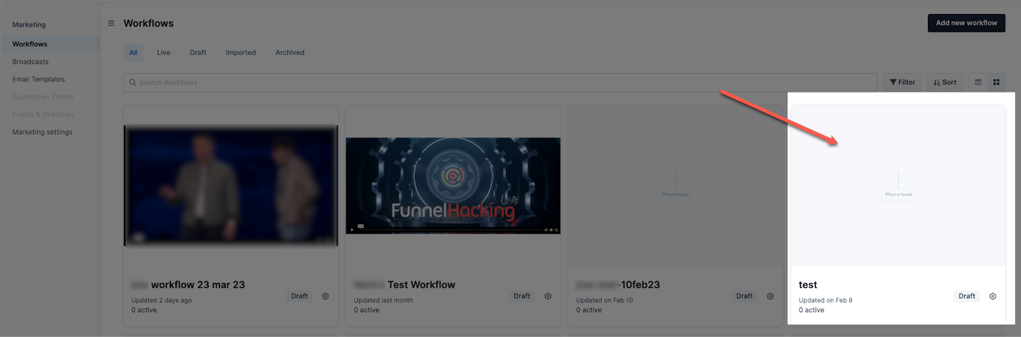Open the FunnelHacking video thumbnail
The height and width of the screenshot is (337, 1021).
click(x=453, y=185)
